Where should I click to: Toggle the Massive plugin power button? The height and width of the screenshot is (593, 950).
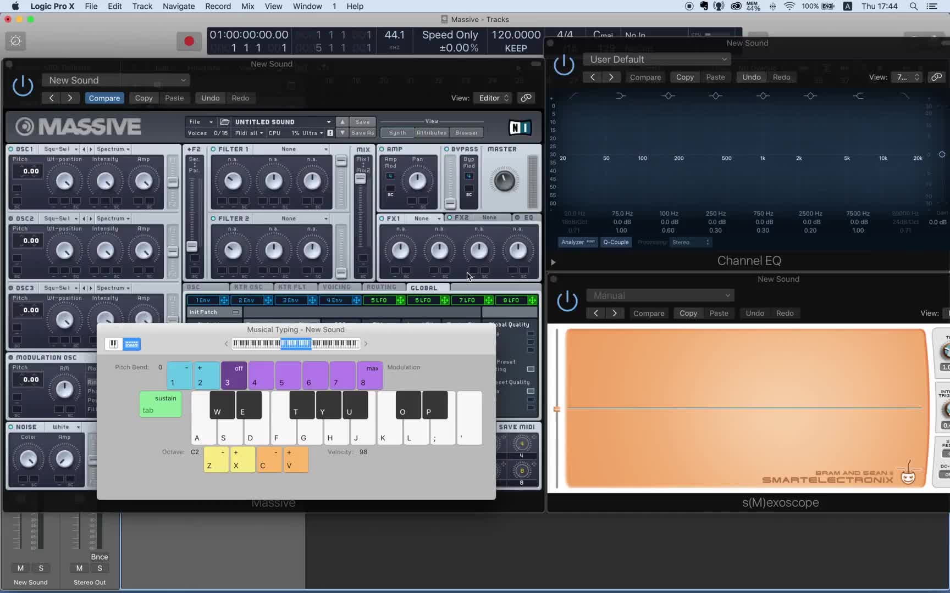(23, 86)
